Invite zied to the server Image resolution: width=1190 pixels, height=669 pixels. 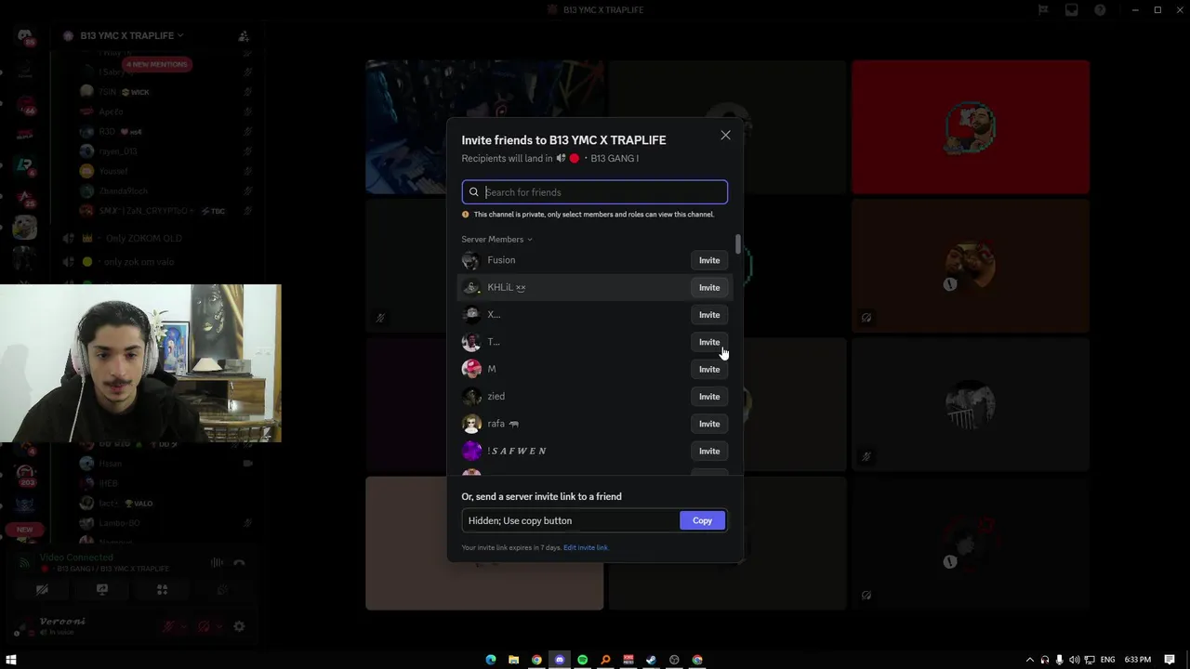click(x=709, y=396)
